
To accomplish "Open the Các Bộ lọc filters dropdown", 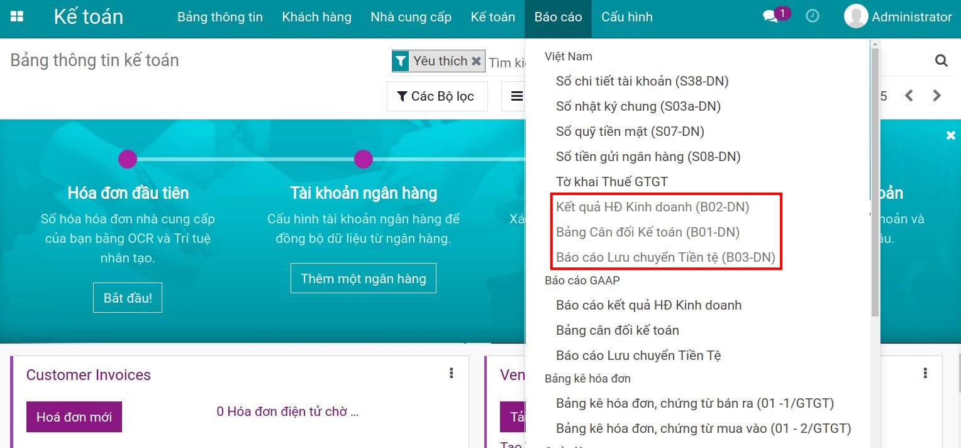I will click(x=437, y=96).
